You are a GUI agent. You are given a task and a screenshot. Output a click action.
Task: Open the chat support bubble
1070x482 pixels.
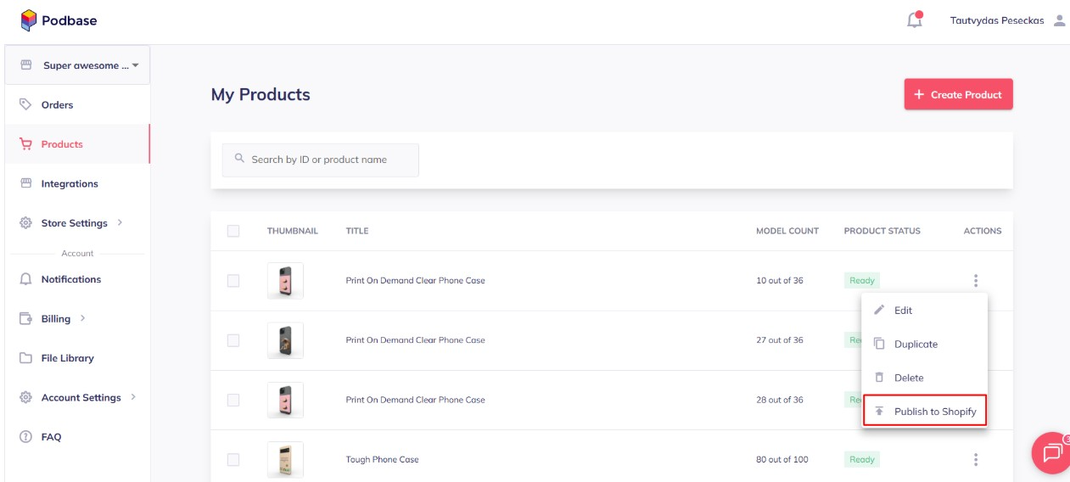pyautogui.click(x=1050, y=452)
